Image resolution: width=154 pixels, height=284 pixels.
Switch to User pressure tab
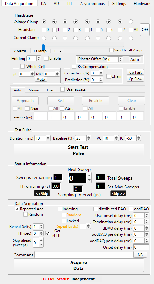point(50,90)
